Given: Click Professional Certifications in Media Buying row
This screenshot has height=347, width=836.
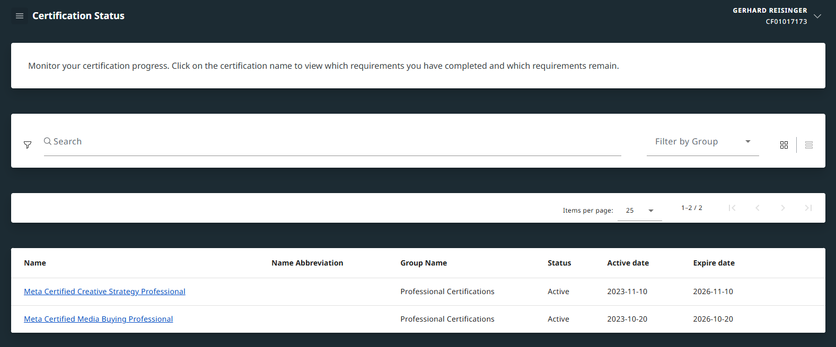Looking at the screenshot, I should pyautogui.click(x=447, y=319).
